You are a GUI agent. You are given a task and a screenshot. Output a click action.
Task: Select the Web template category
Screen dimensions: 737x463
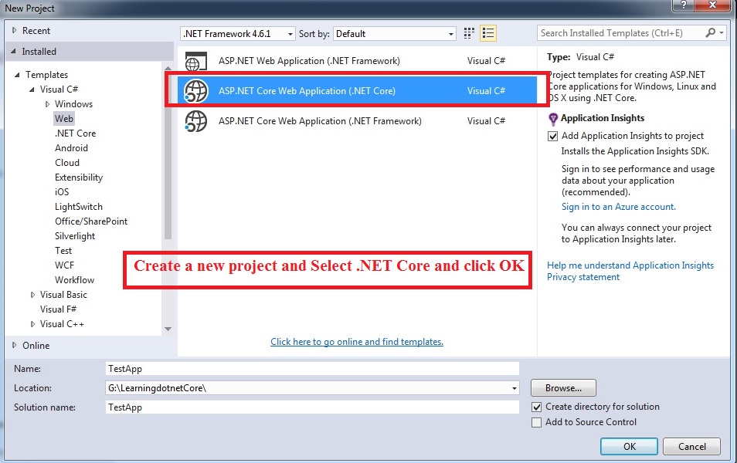coord(64,119)
